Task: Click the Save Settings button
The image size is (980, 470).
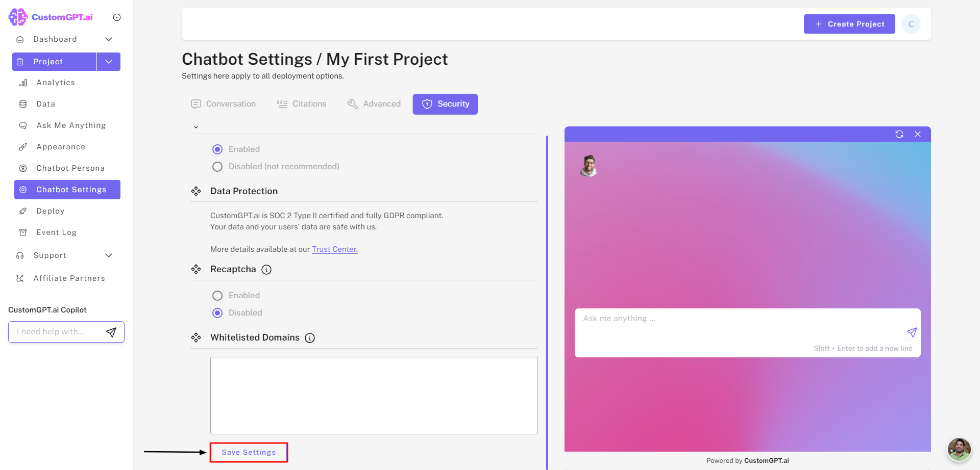Action: pos(249,453)
